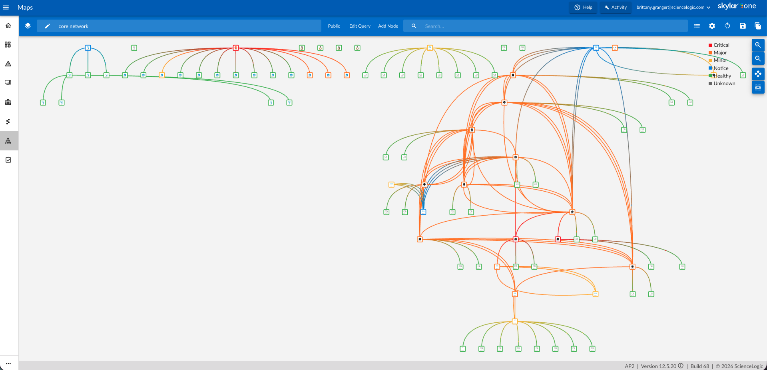
Task: Click the Unknown legend entry
Action: pyautogui.click(x=722, y=84)
